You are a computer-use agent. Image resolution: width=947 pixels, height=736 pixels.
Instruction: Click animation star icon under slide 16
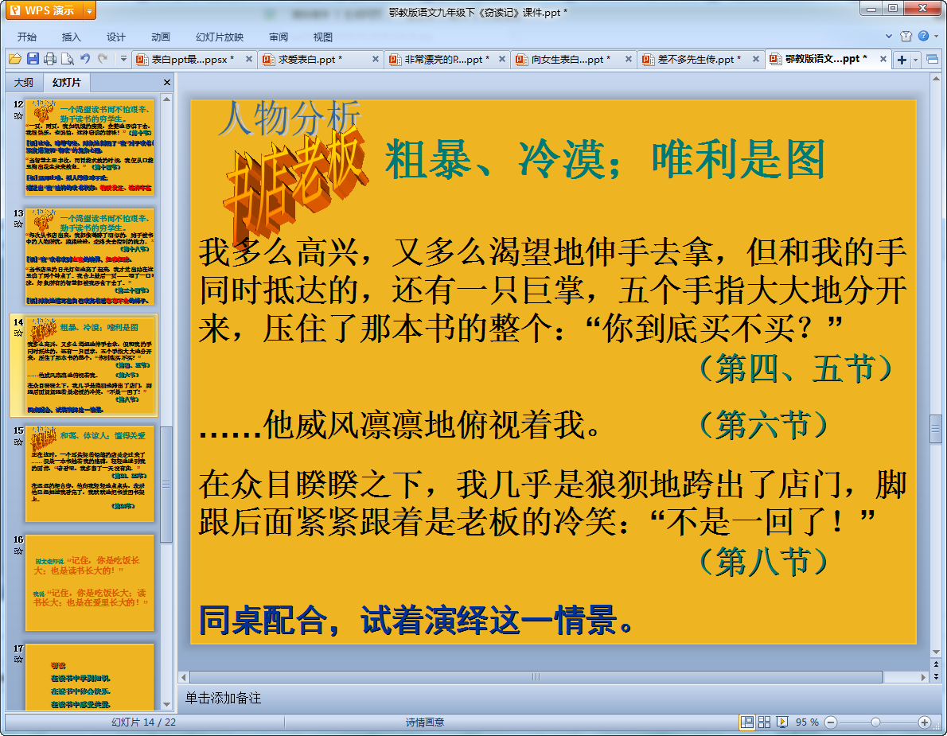[18, 551]
